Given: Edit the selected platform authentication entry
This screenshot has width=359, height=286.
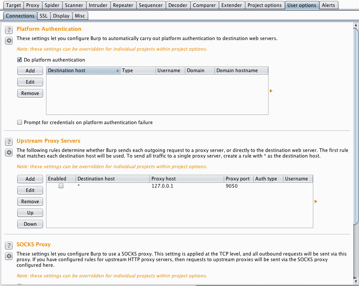Looking at the screenshot, I should click(x=30, y=82).
